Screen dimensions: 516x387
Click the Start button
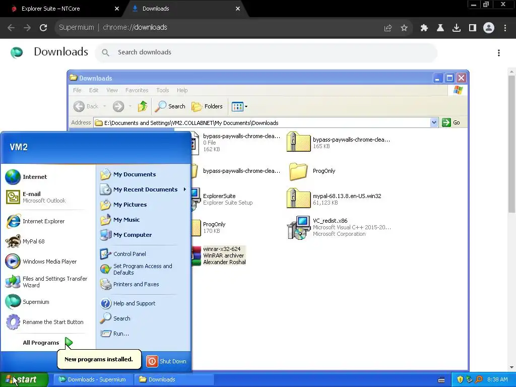pos(24,379)
